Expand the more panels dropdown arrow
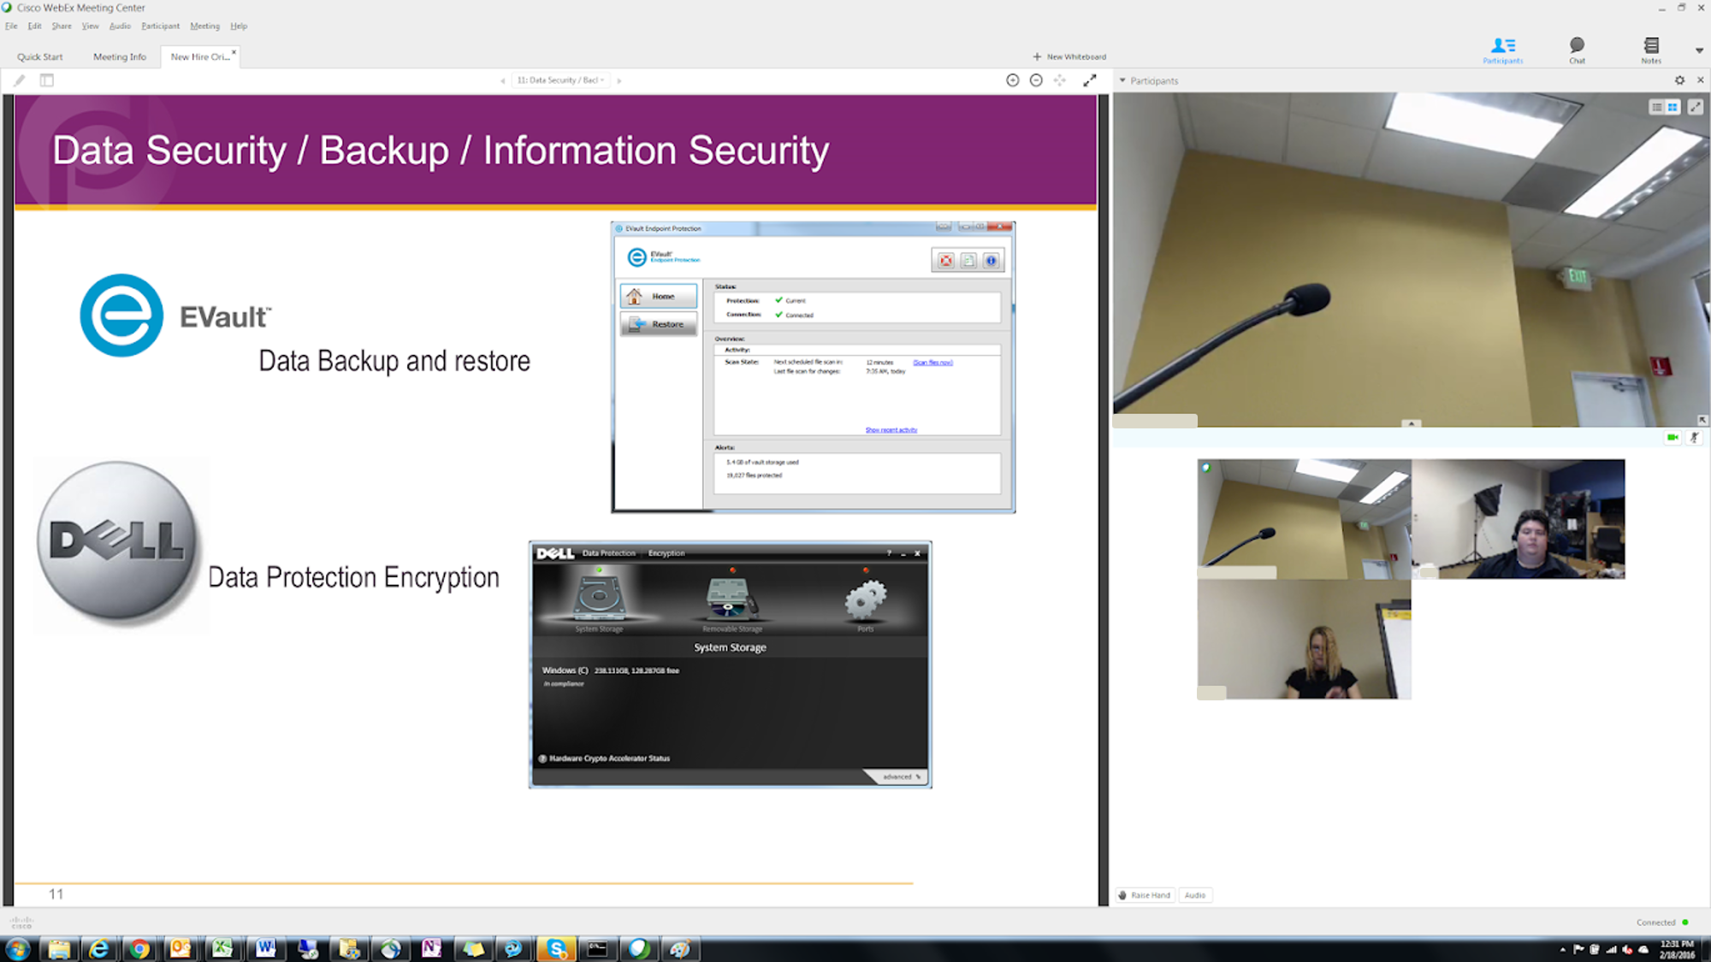 [x=1699, y=50]
